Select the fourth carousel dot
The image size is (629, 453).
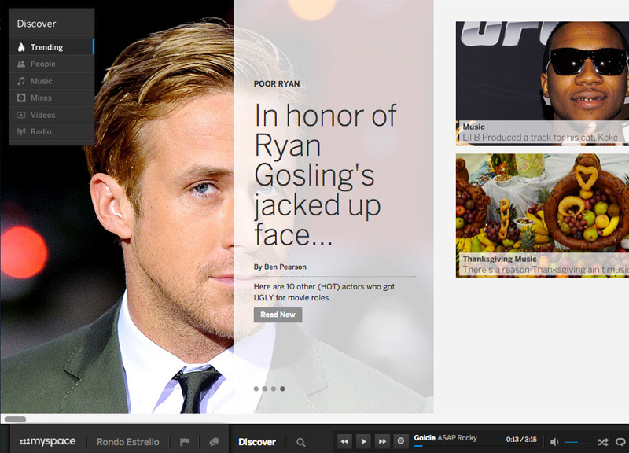282,389
